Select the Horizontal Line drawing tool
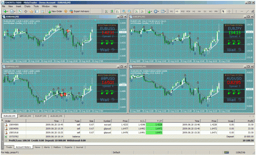Image resolution: width=256 pixels, height=155 pixels. point(242,11)
